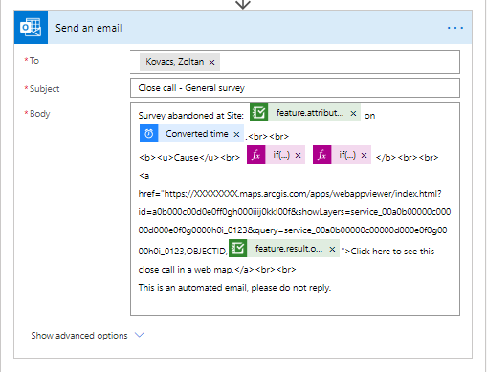Image resolution: width=487 pixels, height=372 pixels.
Task: Click into the Subject field
Action: pos(295,88)
